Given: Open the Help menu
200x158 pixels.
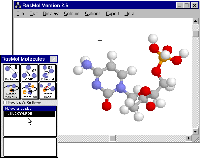Looking at the screenshot, I should 129,14.
